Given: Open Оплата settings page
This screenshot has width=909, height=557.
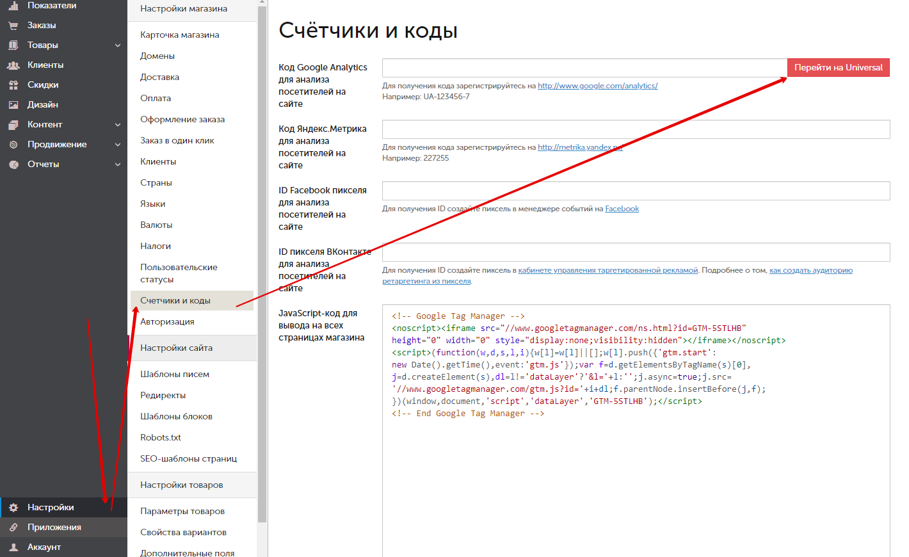Looking at the screenshot, I should coord(156,99).
